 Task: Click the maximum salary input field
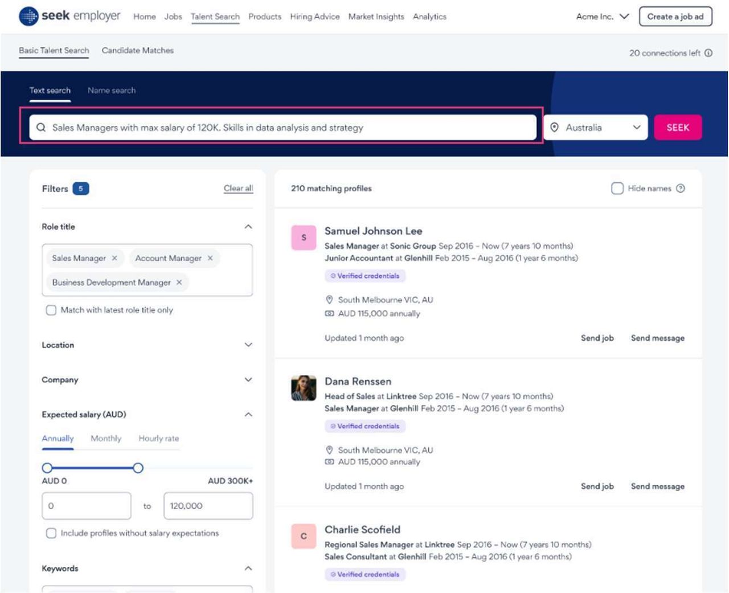208,506
